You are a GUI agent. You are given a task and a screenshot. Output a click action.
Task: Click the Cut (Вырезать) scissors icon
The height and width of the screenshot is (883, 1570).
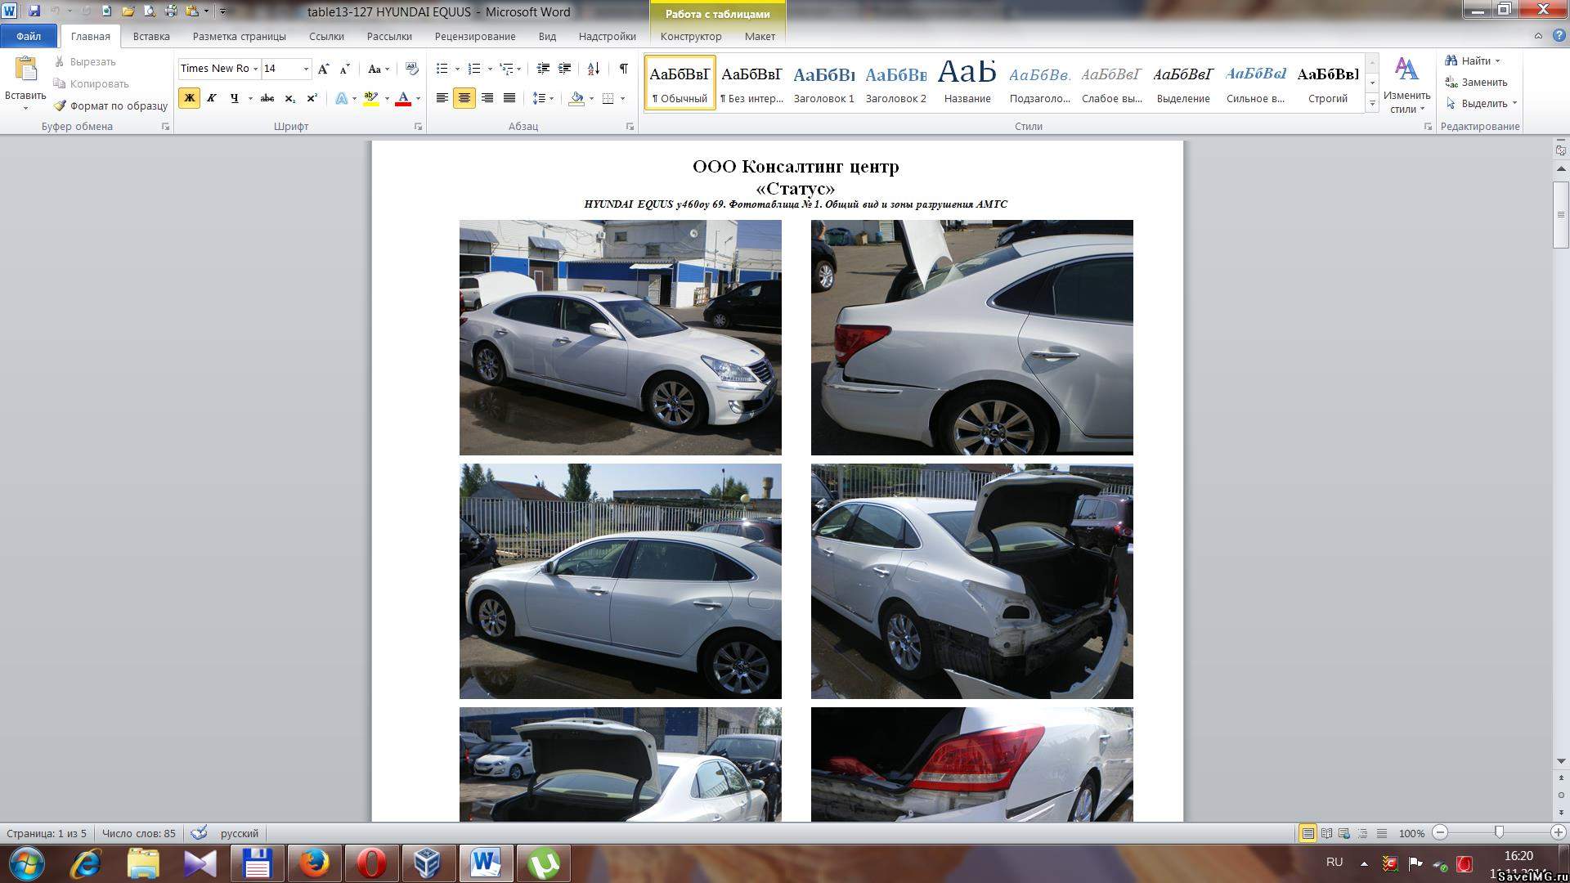point(59,62)
